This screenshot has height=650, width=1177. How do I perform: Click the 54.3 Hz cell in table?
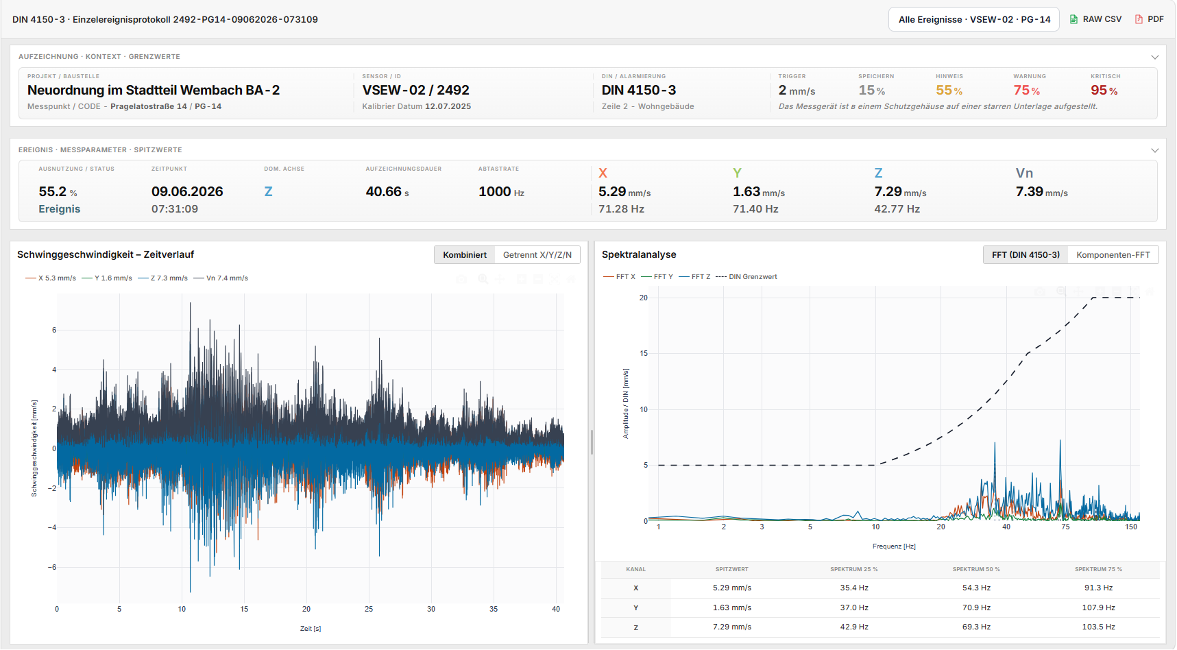(976, 588)
